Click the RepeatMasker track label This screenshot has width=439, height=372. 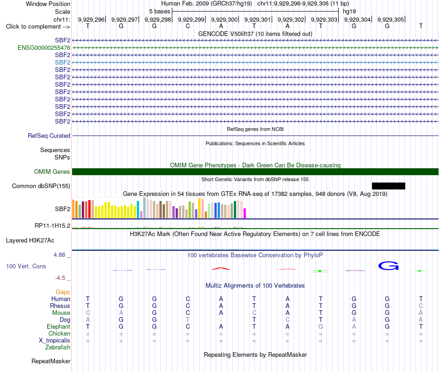51,361
